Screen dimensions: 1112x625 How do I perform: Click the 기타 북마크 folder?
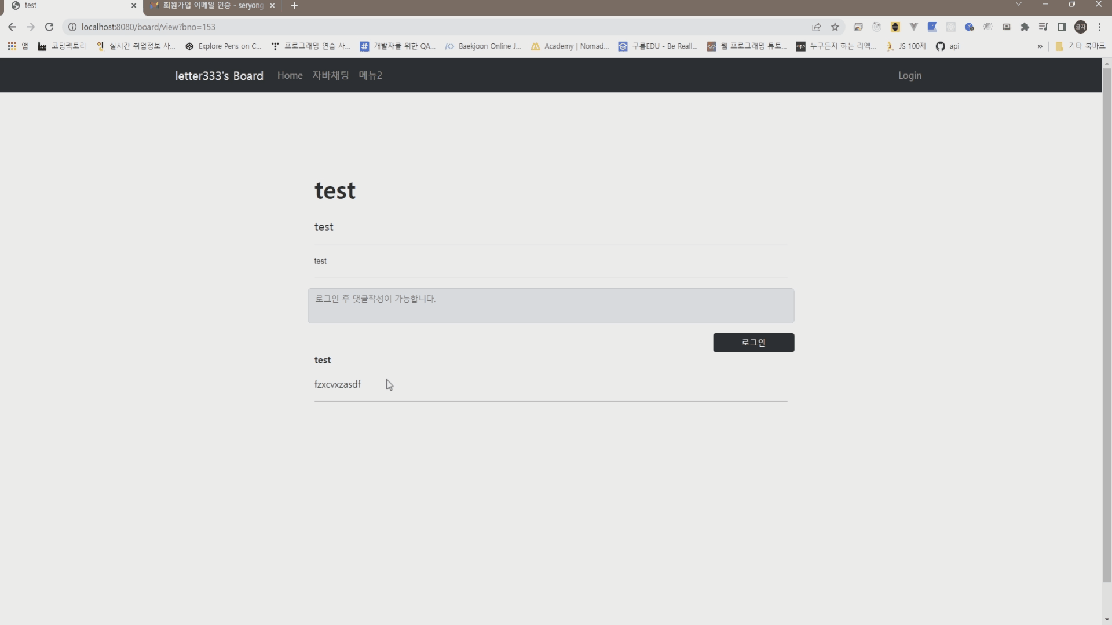pyautogui.click(x=1081, y=46)
